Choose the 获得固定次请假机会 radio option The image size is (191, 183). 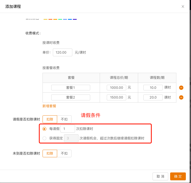point(44,138)
